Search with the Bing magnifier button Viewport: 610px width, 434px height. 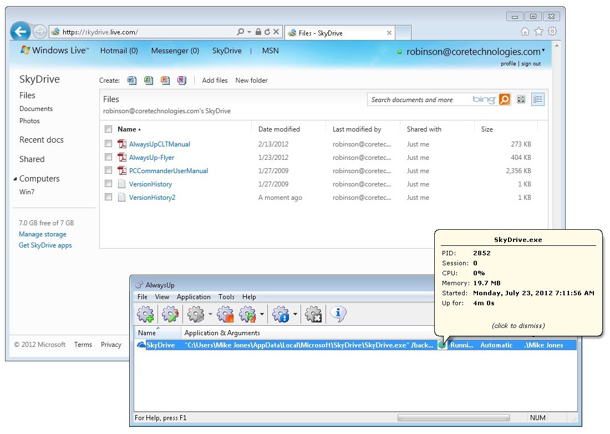coord(504,100)
